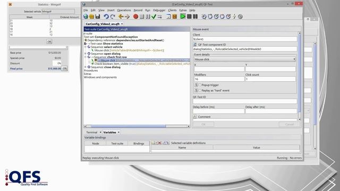Click the blue undo arrow icon

coord(106,16)
